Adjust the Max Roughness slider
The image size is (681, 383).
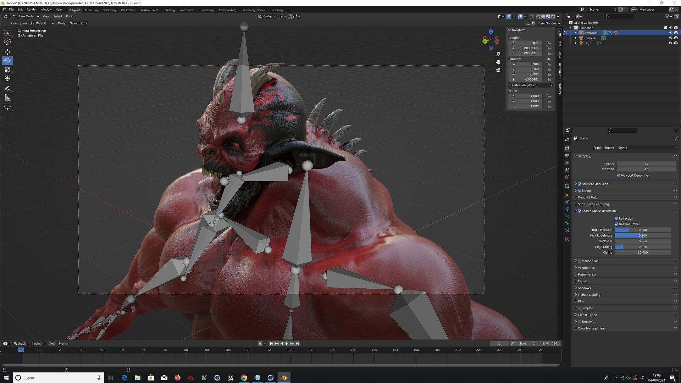point(643,235)
